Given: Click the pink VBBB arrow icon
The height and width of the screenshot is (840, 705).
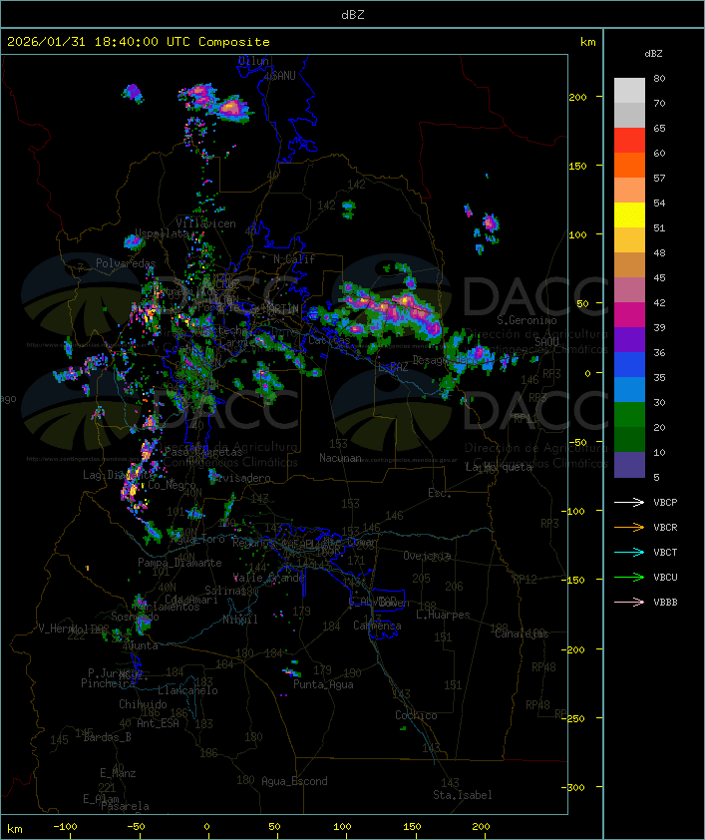Looking at the screenshot, I should (629, 602).
